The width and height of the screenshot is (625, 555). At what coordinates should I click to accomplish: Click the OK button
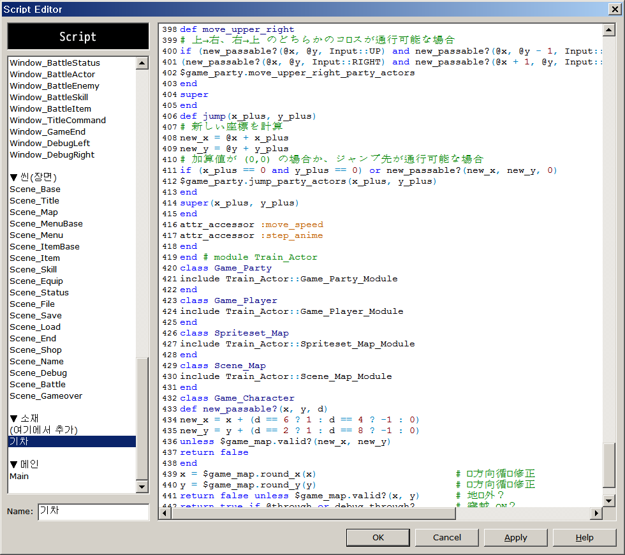378,537
